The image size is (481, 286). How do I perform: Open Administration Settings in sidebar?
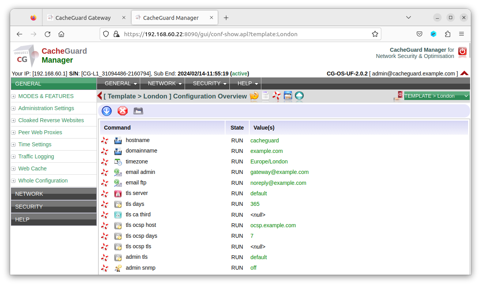coord(46,108)
